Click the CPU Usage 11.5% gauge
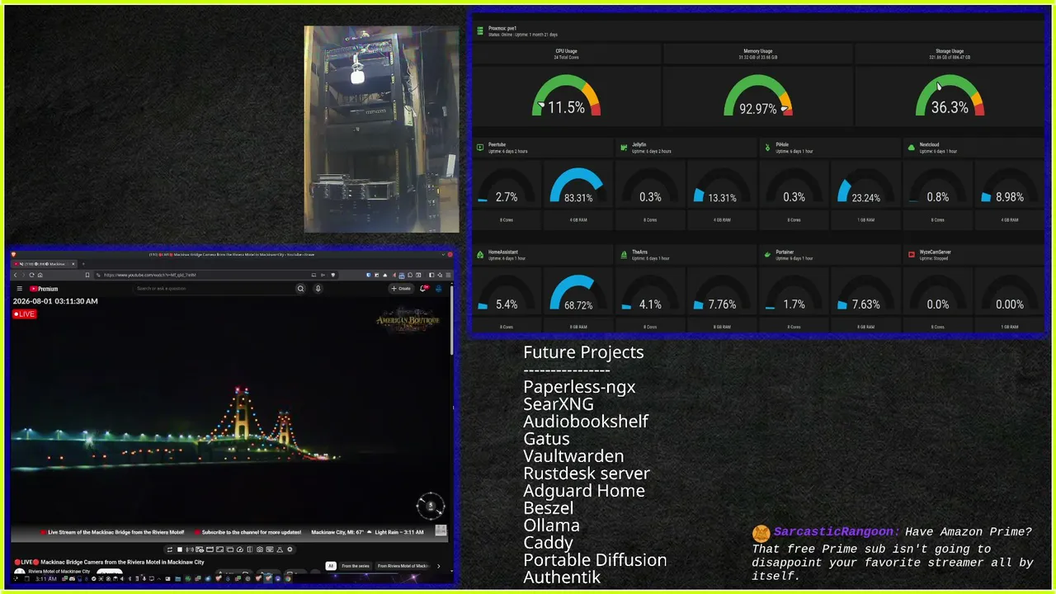 (x=566, y=96)
